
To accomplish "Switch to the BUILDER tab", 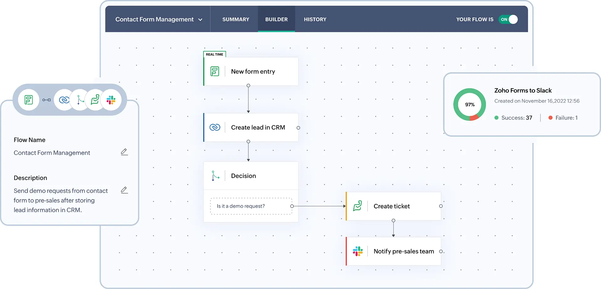I will pos(276,19).
